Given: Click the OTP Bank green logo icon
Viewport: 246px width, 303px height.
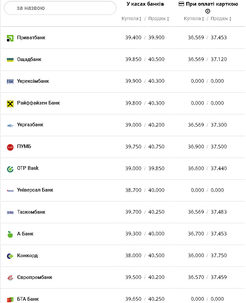Looking at the screenshot, I should (x=10, y=169).
